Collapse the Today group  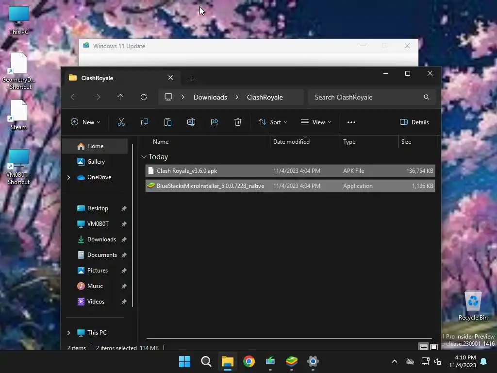[144, 157]
